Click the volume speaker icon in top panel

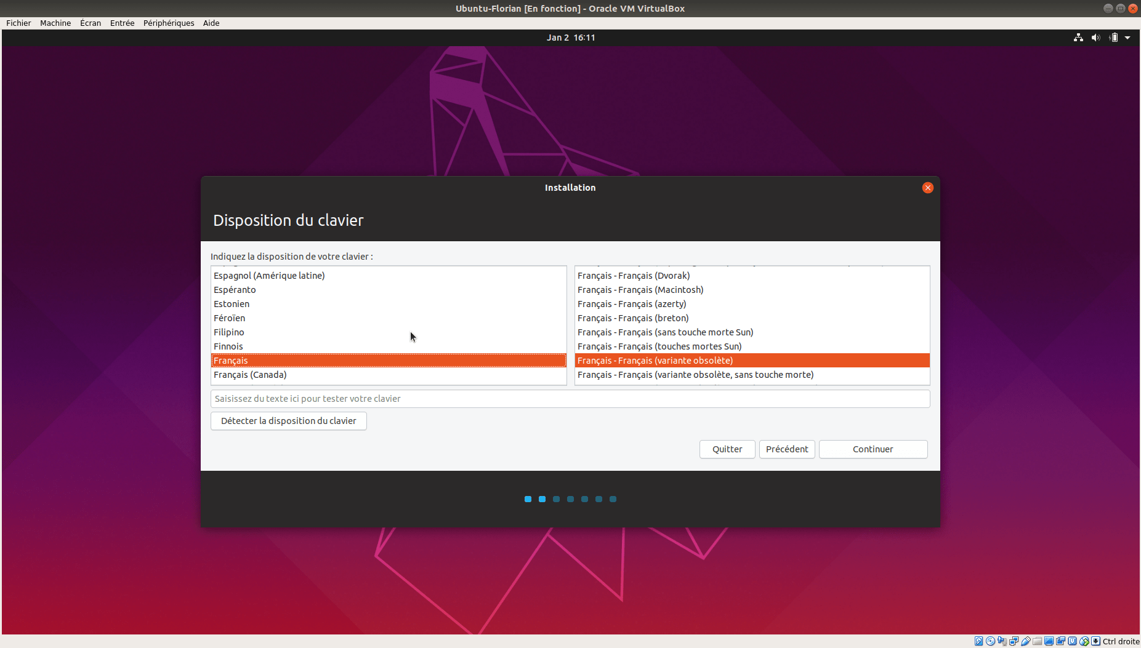pyautogui.click(x=1095, y=38)
